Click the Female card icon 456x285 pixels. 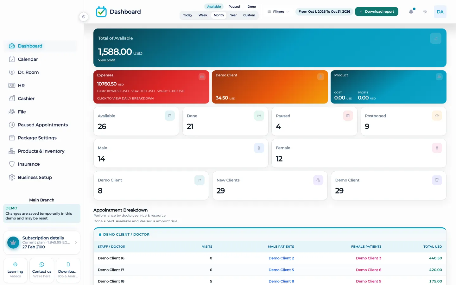(x=437, y=148)
